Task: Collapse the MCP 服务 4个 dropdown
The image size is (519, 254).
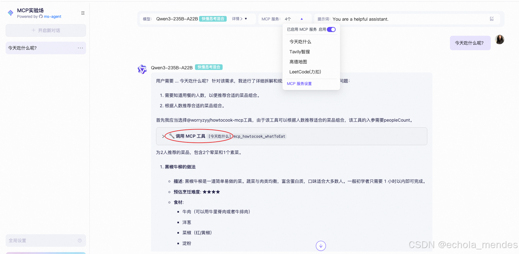Action: [302, 19]
